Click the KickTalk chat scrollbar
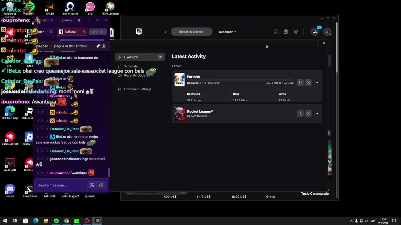 [x=109, y=172]
